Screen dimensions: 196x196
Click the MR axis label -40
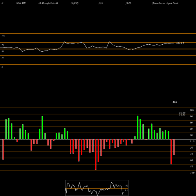pyautogui.click(x=191, y=154)
